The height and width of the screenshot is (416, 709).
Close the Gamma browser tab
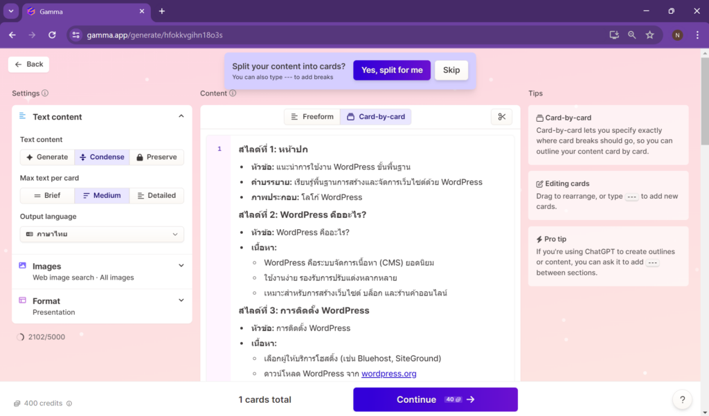coord(141,11)
